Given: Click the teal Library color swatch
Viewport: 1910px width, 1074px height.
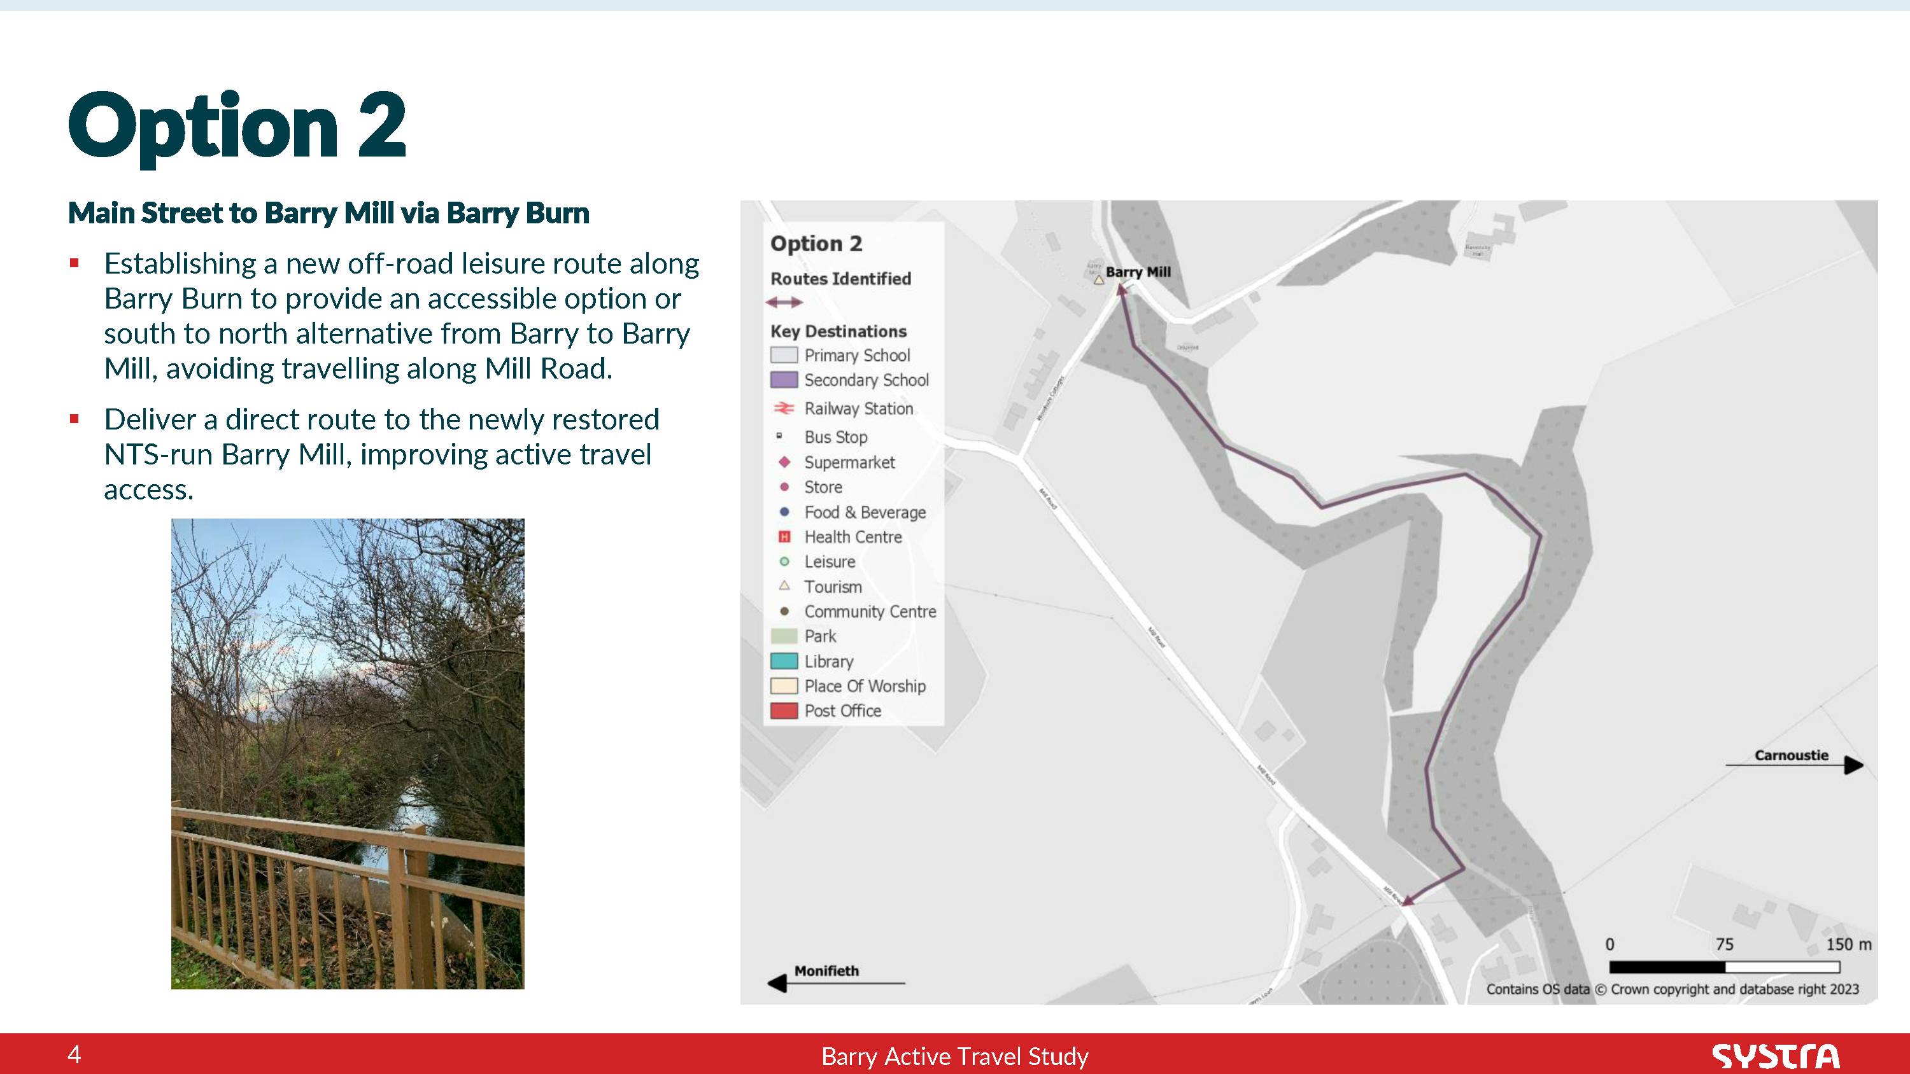Looking at the screenshot, I should 784,661.
